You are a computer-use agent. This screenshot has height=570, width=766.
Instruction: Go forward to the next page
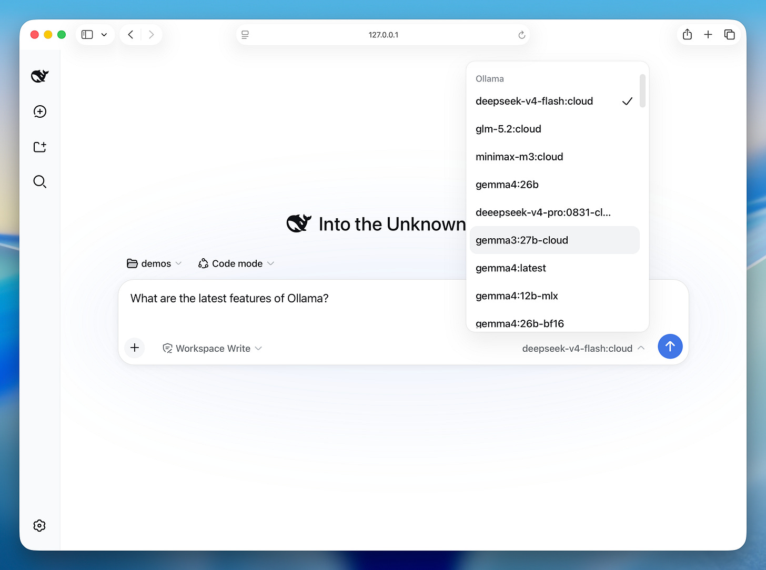(152, 35)
